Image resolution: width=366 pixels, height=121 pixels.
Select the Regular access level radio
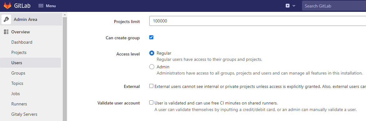152,53
